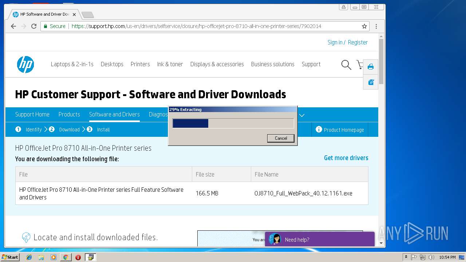Click the extraction progress bar
Image resolution: width=466 pixels, height=262 pixels.
pyautogui.click(x=233, y=123)
